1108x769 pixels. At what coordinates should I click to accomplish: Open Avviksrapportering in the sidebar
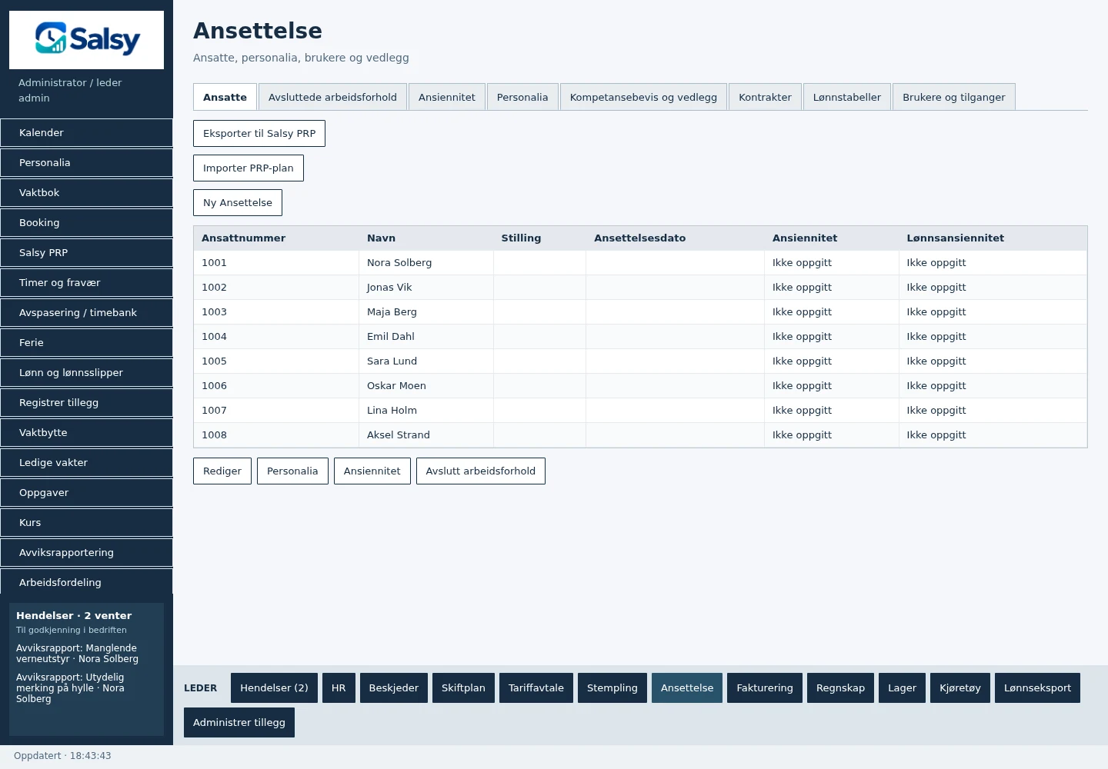point(86,552)
